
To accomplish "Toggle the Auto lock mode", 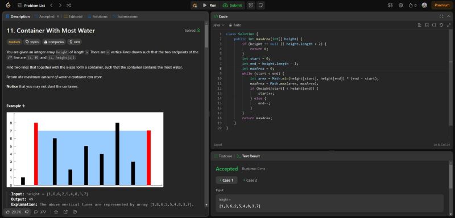I will pyautogui.click(x=235, y=25).
